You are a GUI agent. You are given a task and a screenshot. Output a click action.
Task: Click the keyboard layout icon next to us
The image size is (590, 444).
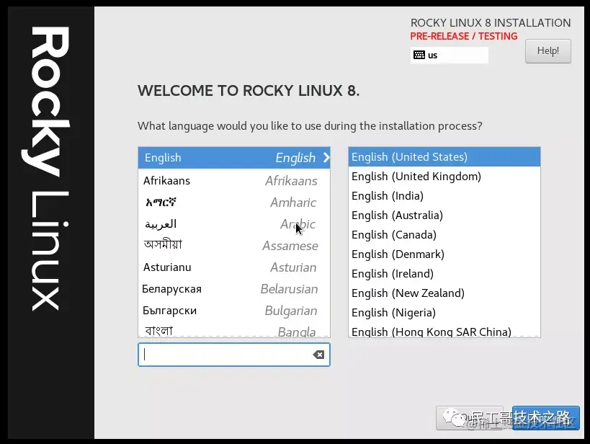419,55
